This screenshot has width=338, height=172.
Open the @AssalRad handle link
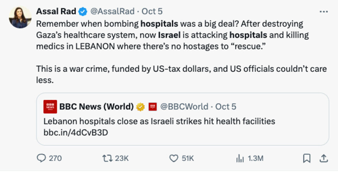pos(112,12)
